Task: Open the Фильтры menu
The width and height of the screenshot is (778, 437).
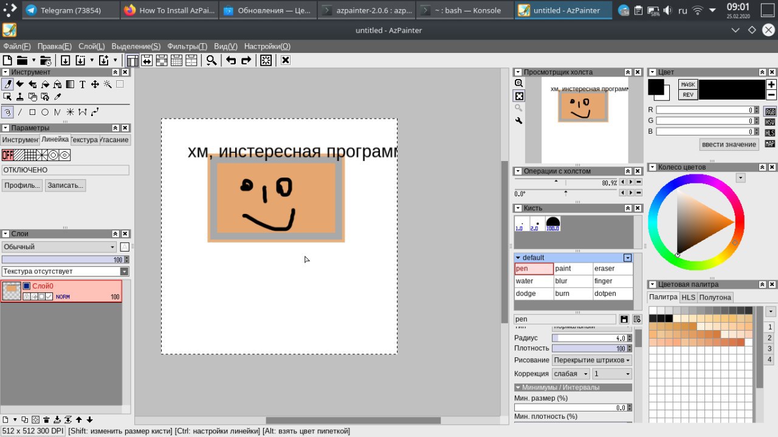Action: (187, 46)
